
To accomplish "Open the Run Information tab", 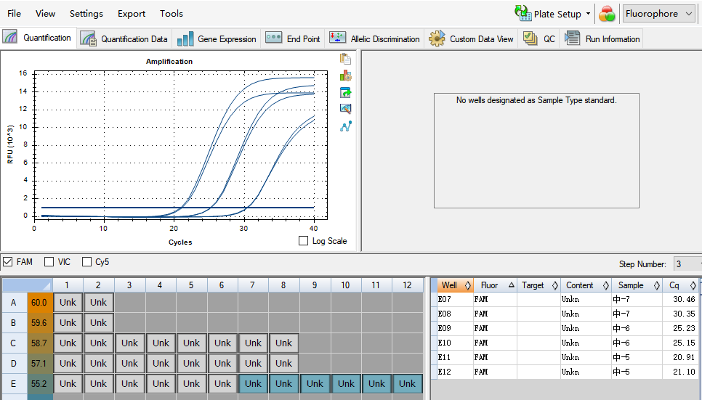I will (602, 39).
